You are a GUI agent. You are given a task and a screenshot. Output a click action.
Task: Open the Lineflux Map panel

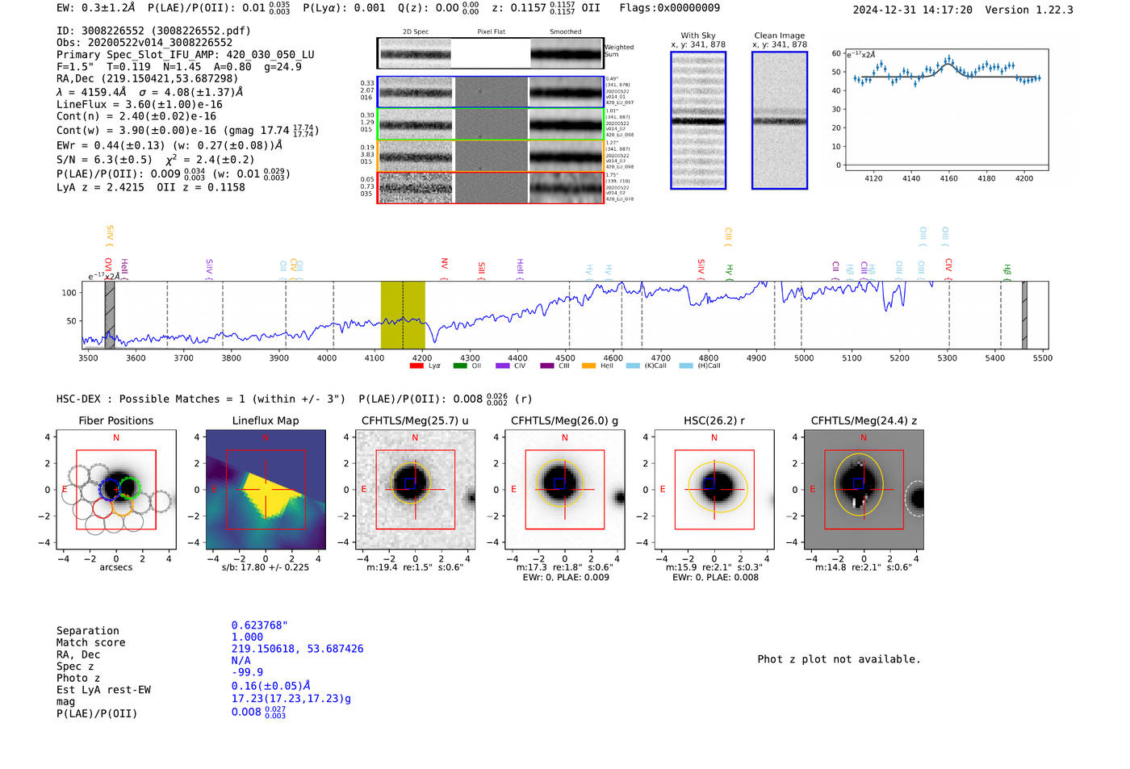pos(266,490)
